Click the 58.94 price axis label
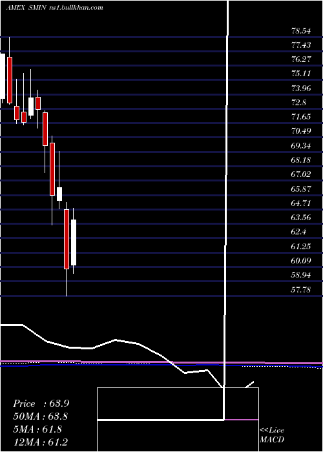This screenshot has width=323, height=452. 301,275
